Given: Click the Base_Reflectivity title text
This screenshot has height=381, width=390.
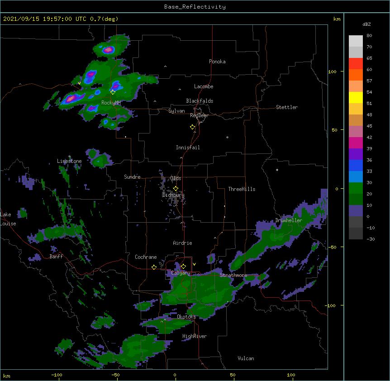Looking at the screenshot, I should pos(195,7).
